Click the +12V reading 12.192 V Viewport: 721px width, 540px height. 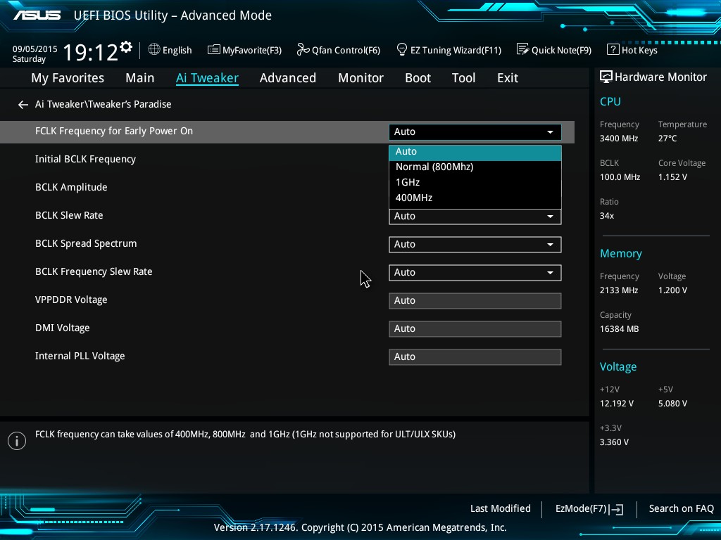(x=617, y=404)
